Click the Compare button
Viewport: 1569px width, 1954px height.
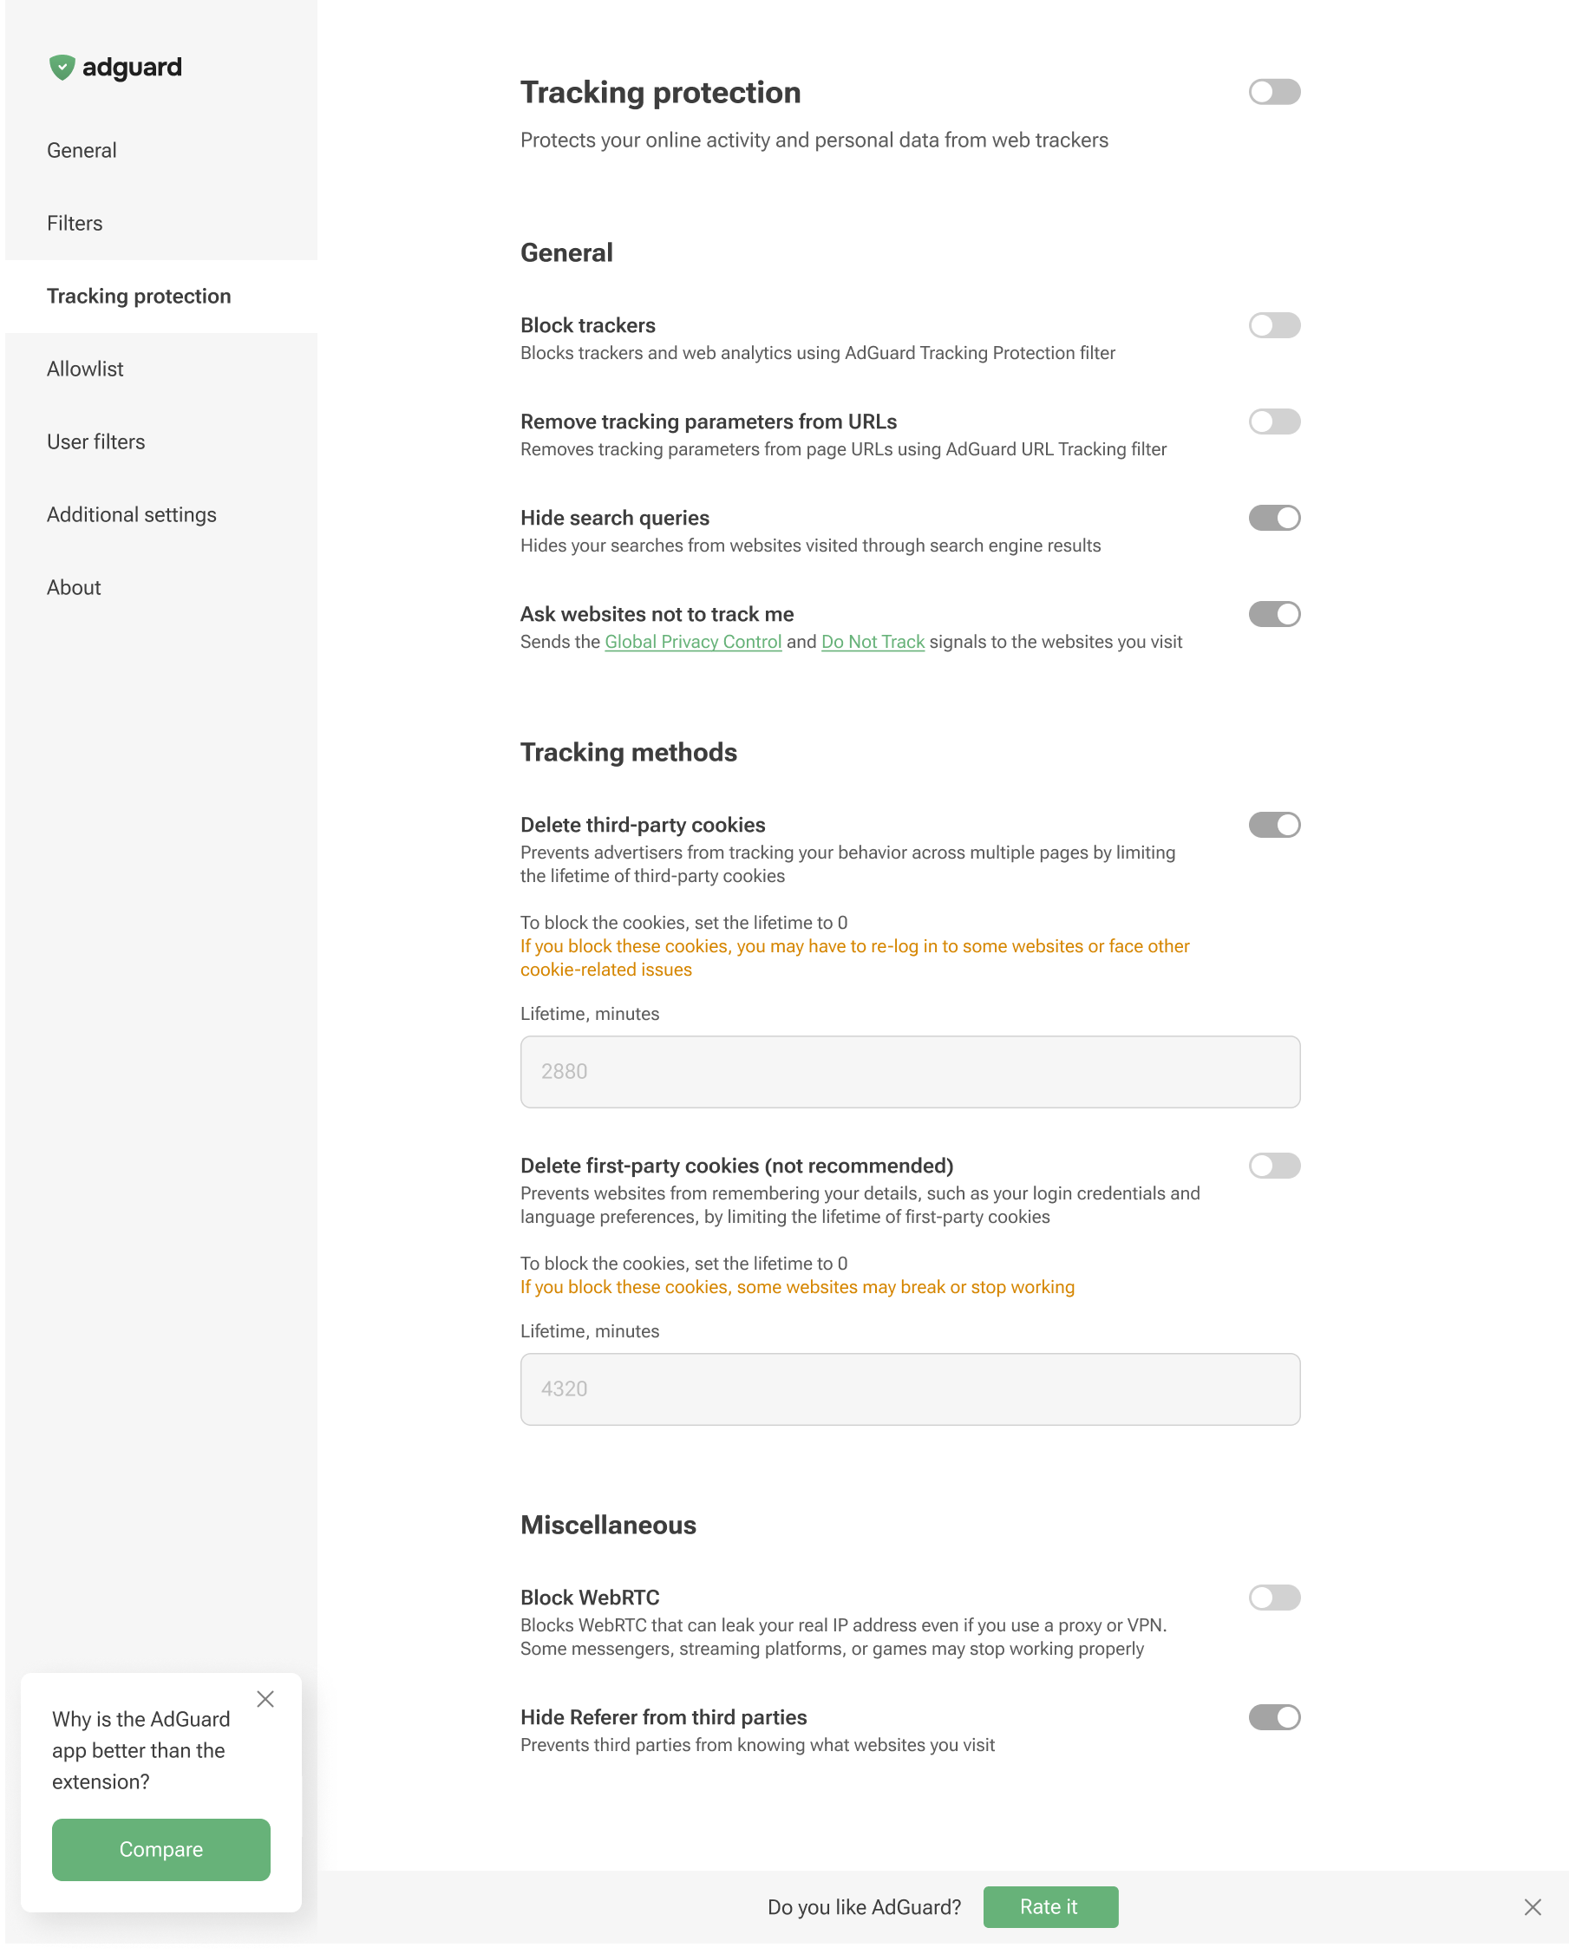click(160, 1850)
